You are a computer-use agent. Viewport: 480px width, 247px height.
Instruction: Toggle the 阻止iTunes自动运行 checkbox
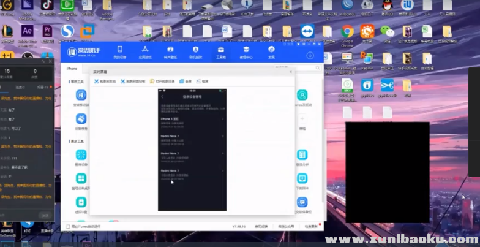pyautogui.click(x=67, y=226)
